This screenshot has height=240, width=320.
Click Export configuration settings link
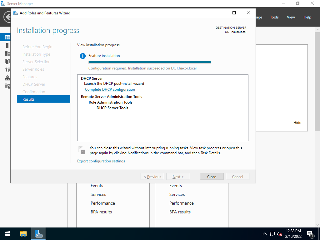pyautogui.click(x=101, y=161)
